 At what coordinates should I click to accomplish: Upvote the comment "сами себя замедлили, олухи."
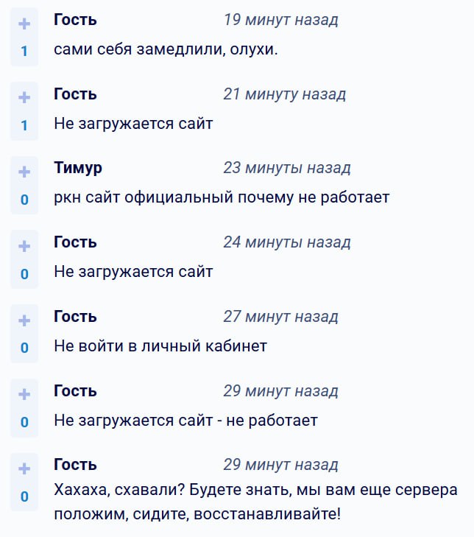coord(24,24)
